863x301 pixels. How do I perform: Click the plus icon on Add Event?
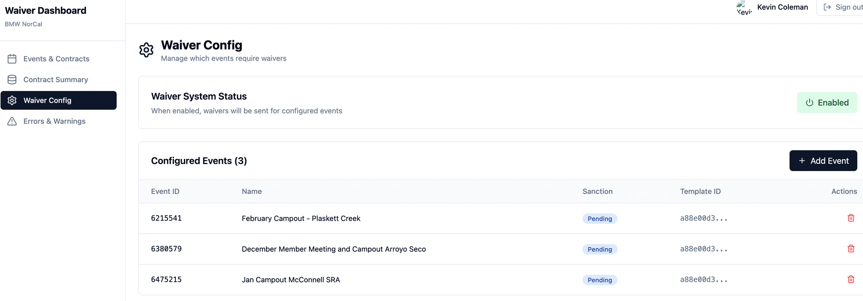pyautogui.click(x=802, y=161)
